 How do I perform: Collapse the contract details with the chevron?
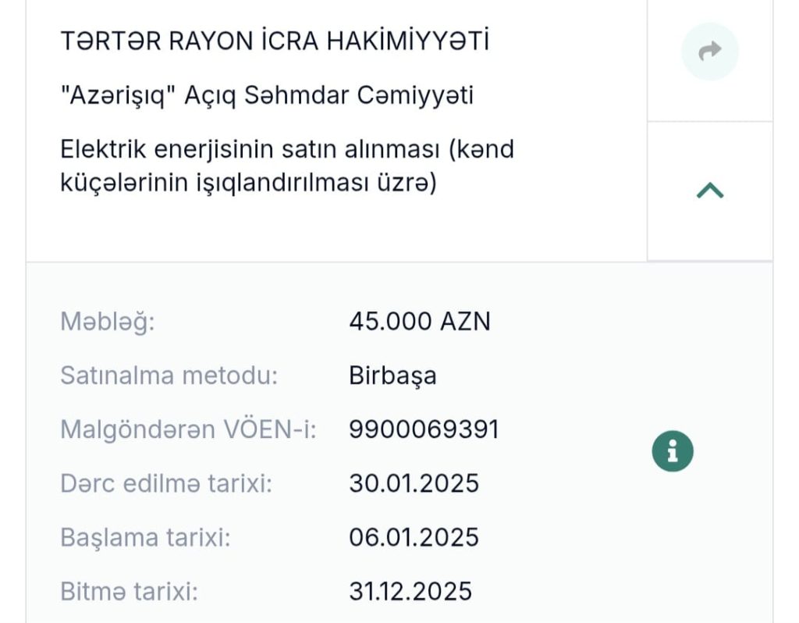tap(709, 190)
